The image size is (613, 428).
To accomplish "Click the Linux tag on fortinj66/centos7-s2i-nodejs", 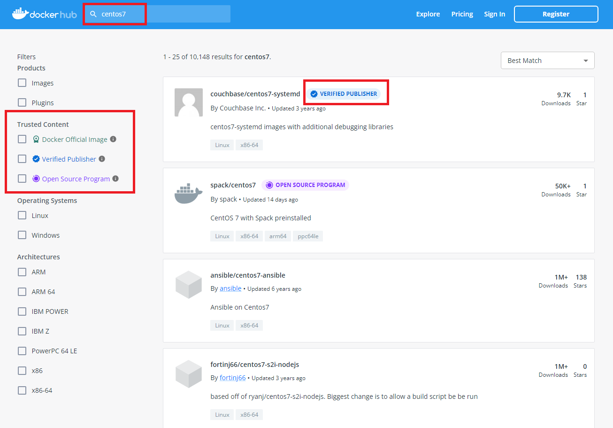I will pos(222,415).
